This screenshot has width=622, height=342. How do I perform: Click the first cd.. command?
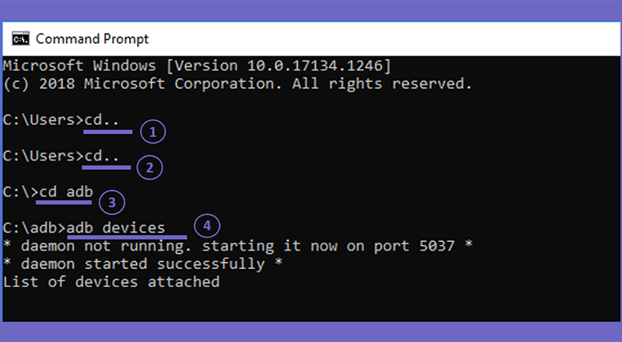coord(102,119)
